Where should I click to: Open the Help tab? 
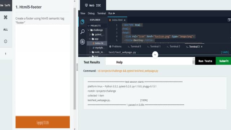[119, 62]
